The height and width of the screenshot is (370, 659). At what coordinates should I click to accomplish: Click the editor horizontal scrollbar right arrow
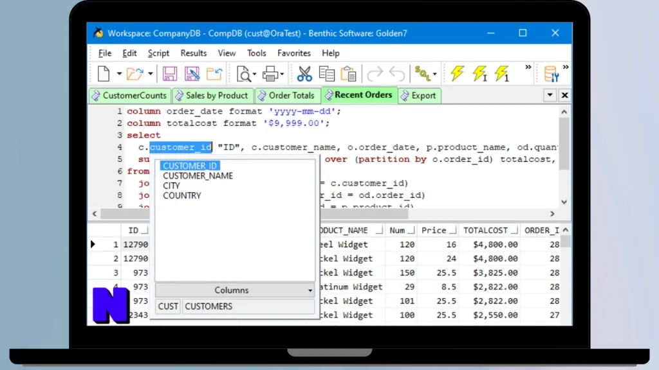pos(552,213)
